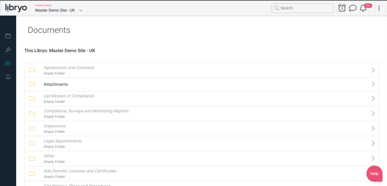
Task: Open the Inspections folder
Action: pos(202,128)
